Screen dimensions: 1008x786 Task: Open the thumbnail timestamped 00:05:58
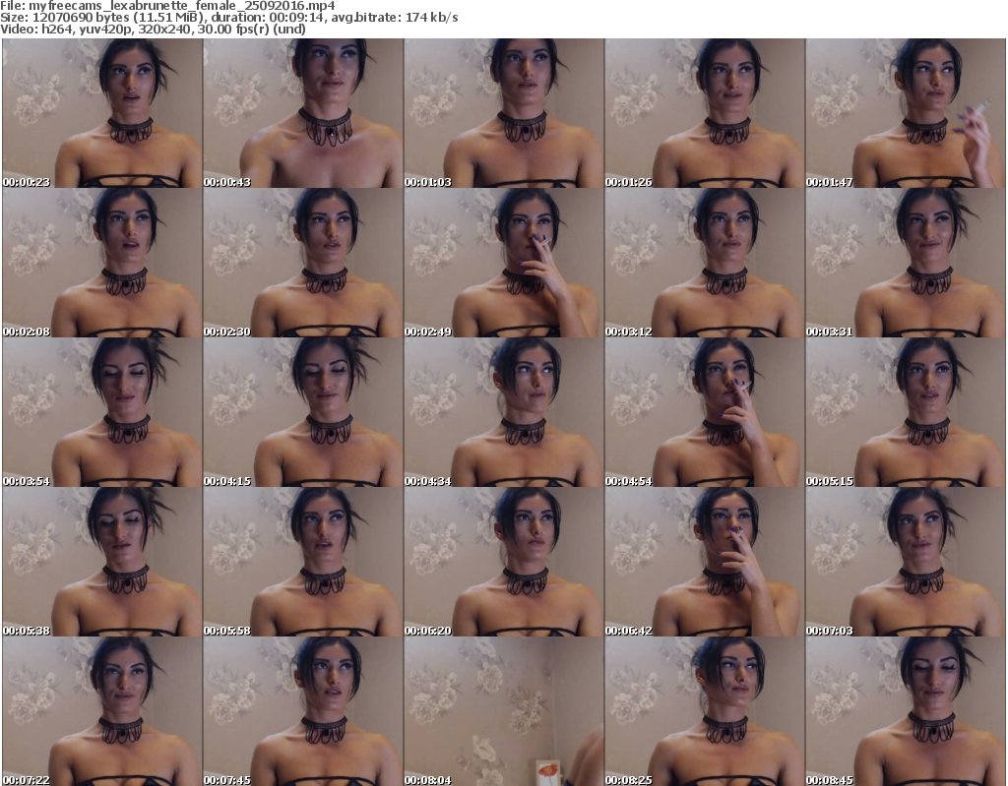click(x=303, y=562)
